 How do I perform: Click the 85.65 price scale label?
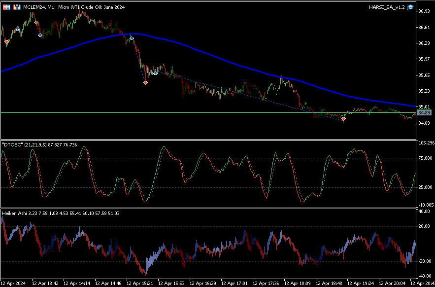(424, 75)
